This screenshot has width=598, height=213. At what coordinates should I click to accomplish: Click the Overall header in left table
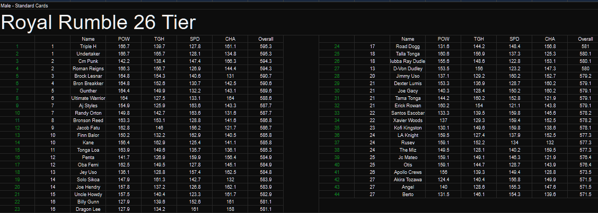click(266, 39)
